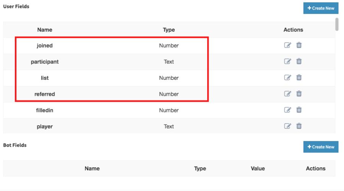This screenshot has width=344, height=191.
Task: Edit the player field
Action: (287, 126)
